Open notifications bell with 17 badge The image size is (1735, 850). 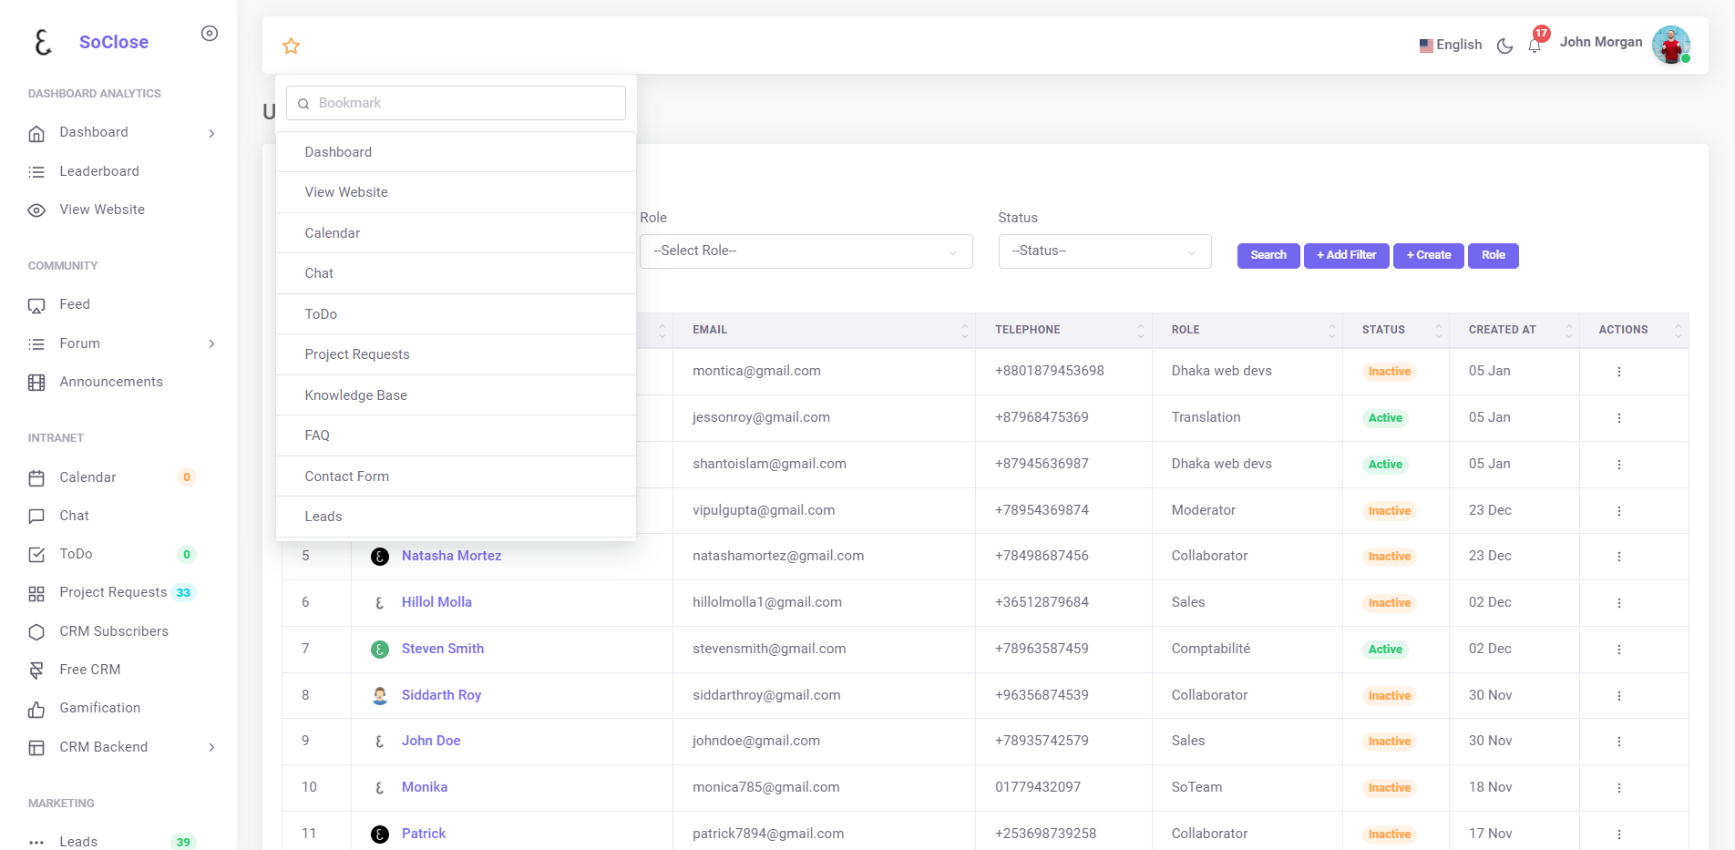click(1535, 44)
